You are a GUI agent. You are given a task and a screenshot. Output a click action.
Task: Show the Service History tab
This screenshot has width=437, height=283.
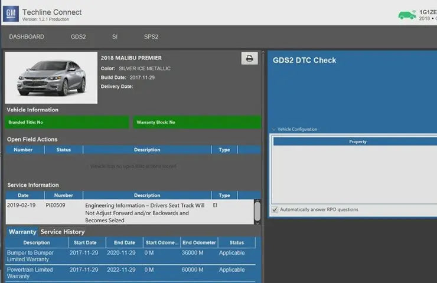coord(63,232)
